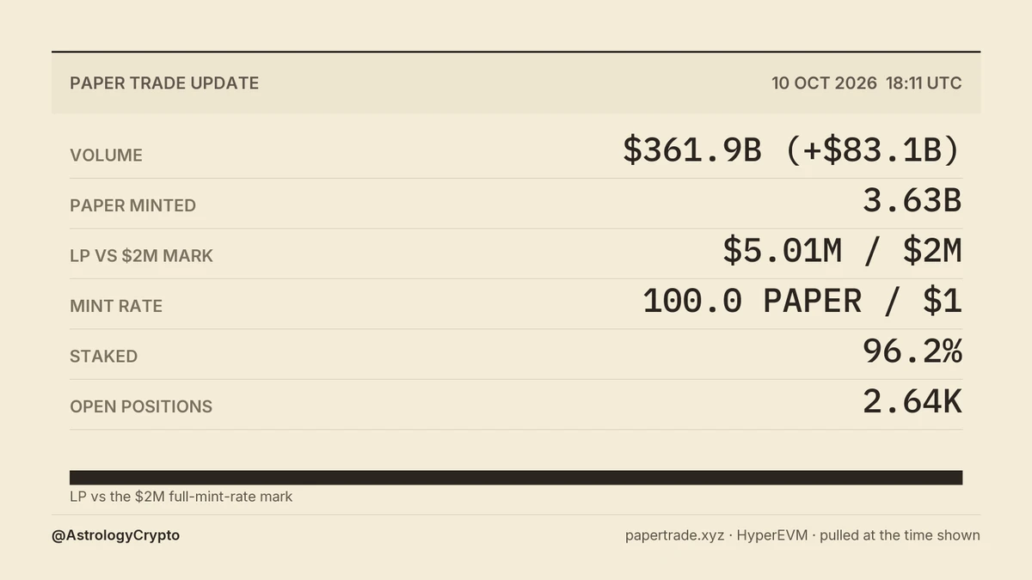This screenshot has width=1032, height=580.
Task: Click the PAPER TRADE UPDATE heading
Action: [x=164, y=83]
